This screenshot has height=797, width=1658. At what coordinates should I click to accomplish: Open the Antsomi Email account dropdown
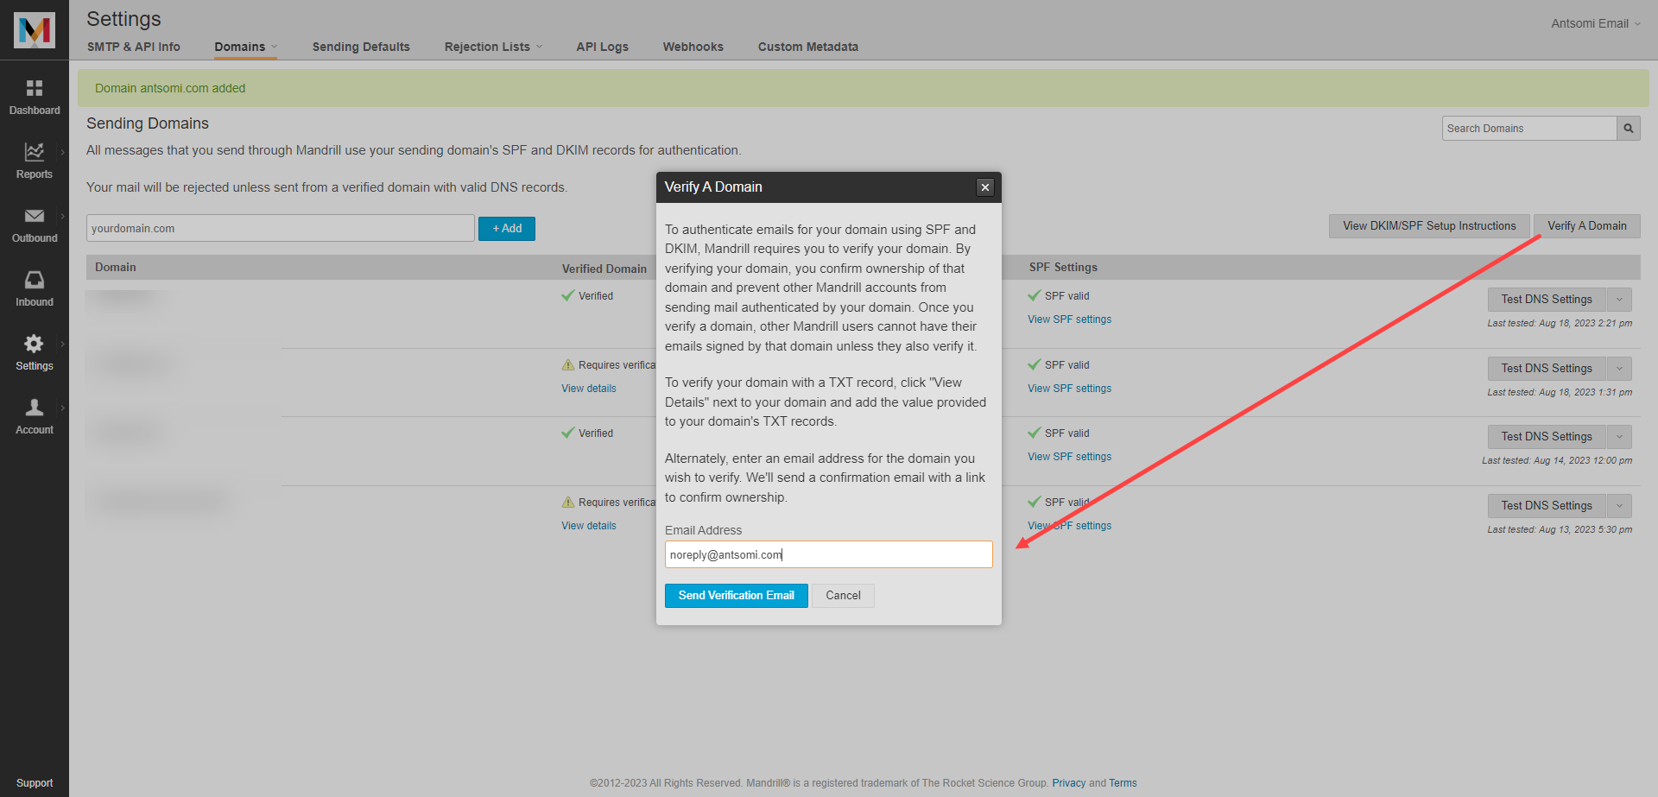[1595, 23]
